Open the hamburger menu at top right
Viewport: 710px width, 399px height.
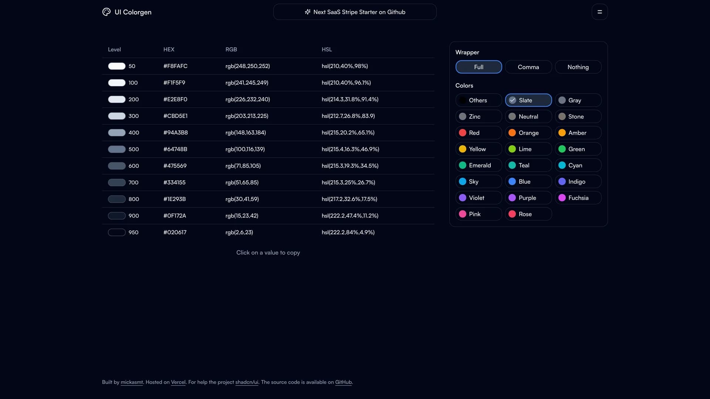click(599, 12)
